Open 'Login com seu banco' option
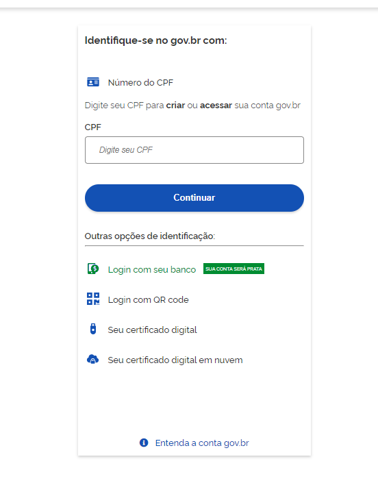The width and height of the screenshot is (378, 483). (152, 269)
